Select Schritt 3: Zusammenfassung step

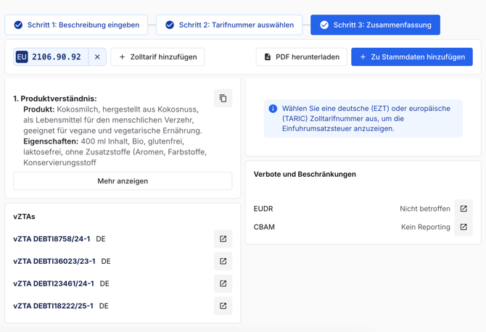click(x=375, y=25)
